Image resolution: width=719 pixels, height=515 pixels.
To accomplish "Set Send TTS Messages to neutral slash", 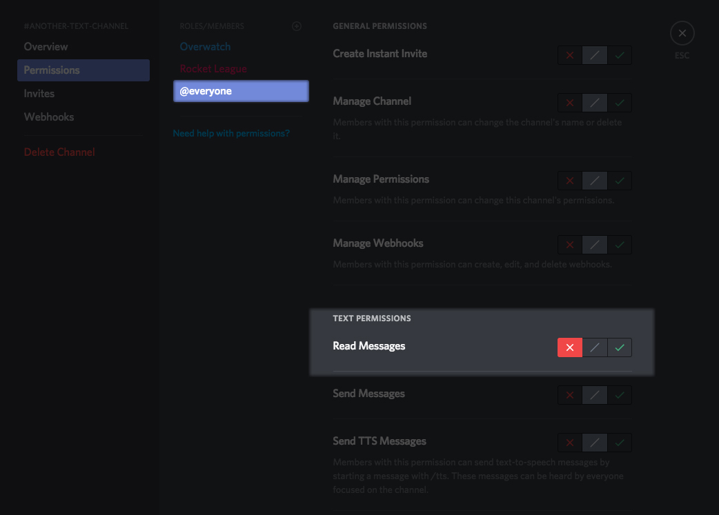I will tap(595, 443).
